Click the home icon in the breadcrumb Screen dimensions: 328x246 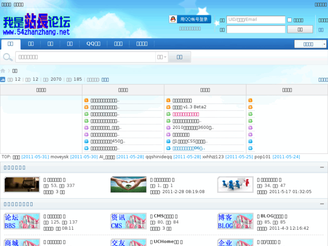[3, 71]
